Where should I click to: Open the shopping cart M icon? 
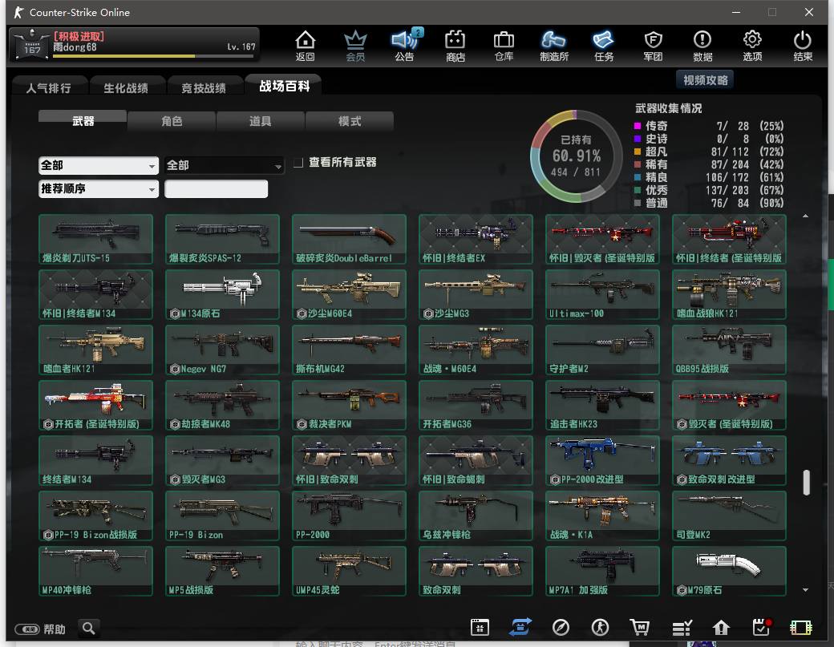pyautogui.click(x=640, y=627)
